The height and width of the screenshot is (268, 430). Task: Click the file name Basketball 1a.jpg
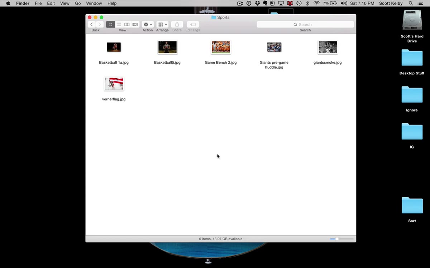click(x=114, y=63)
